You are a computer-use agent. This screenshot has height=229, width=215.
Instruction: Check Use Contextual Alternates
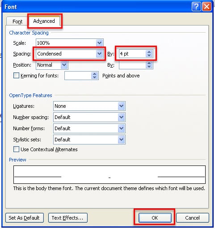16,149
